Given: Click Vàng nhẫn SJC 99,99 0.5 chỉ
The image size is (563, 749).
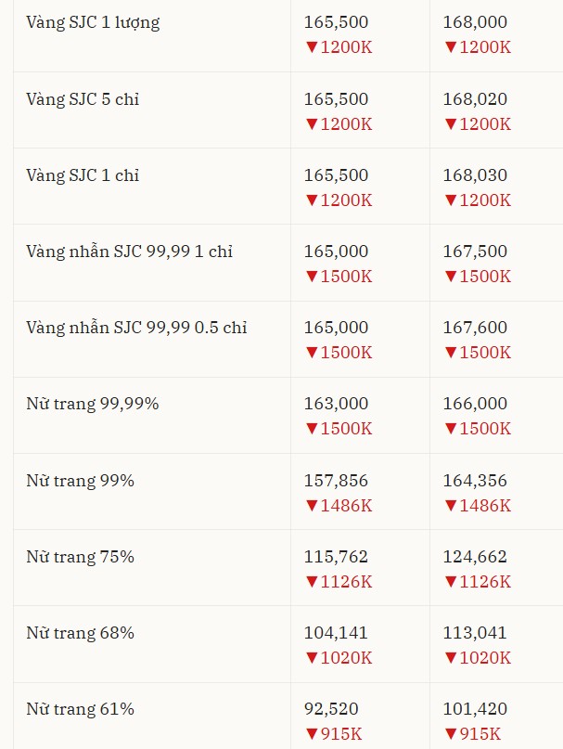Looking at the screenshot, I should coord(136,328).
